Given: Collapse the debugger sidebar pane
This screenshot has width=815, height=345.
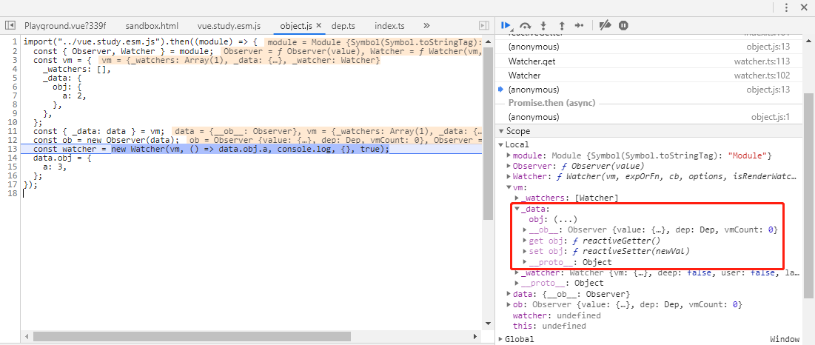Looking at the screenshot, I should [x=484, y=25].
